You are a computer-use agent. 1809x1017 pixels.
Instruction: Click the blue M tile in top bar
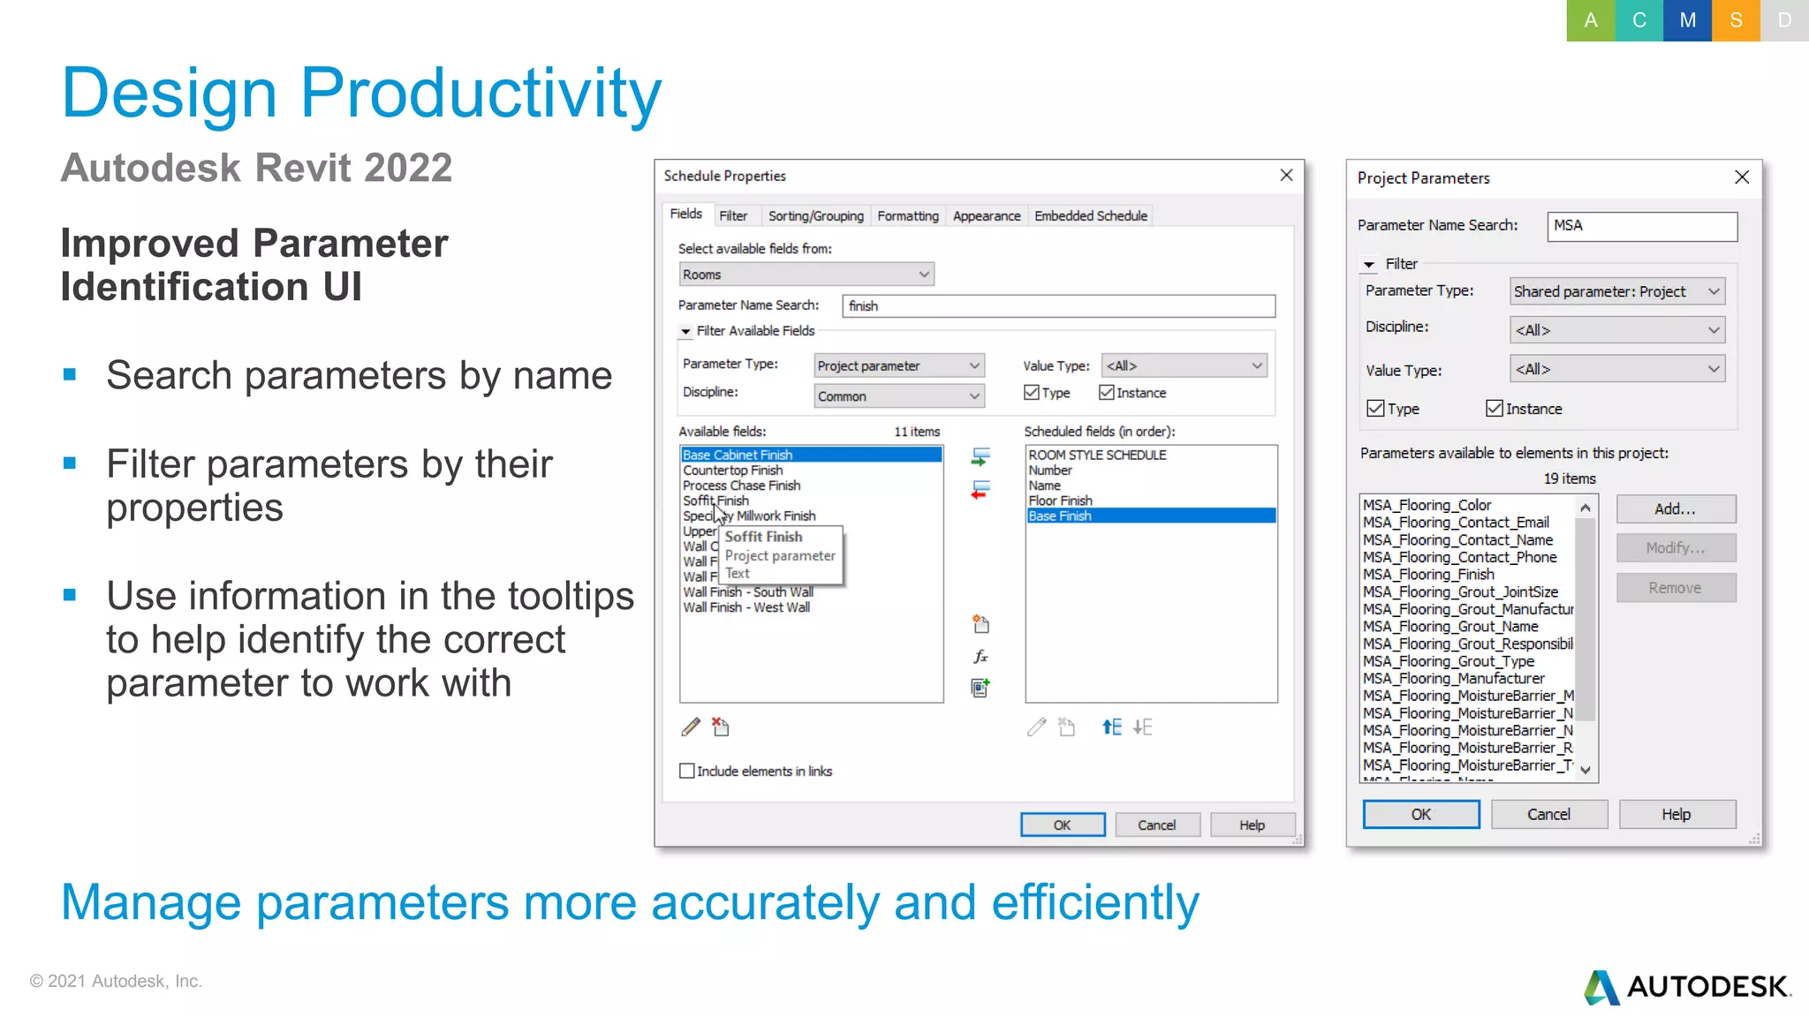[1688, 20]
